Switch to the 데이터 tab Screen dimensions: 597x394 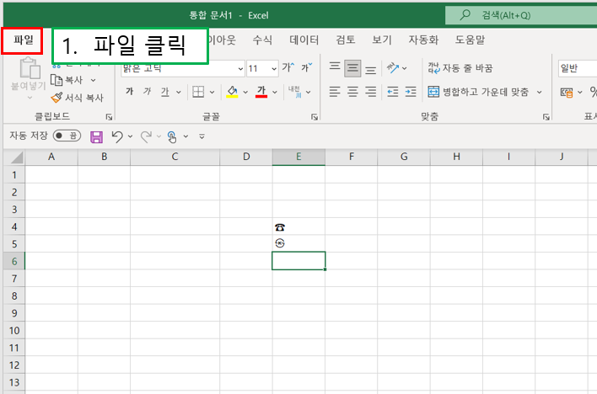(304, 40)
